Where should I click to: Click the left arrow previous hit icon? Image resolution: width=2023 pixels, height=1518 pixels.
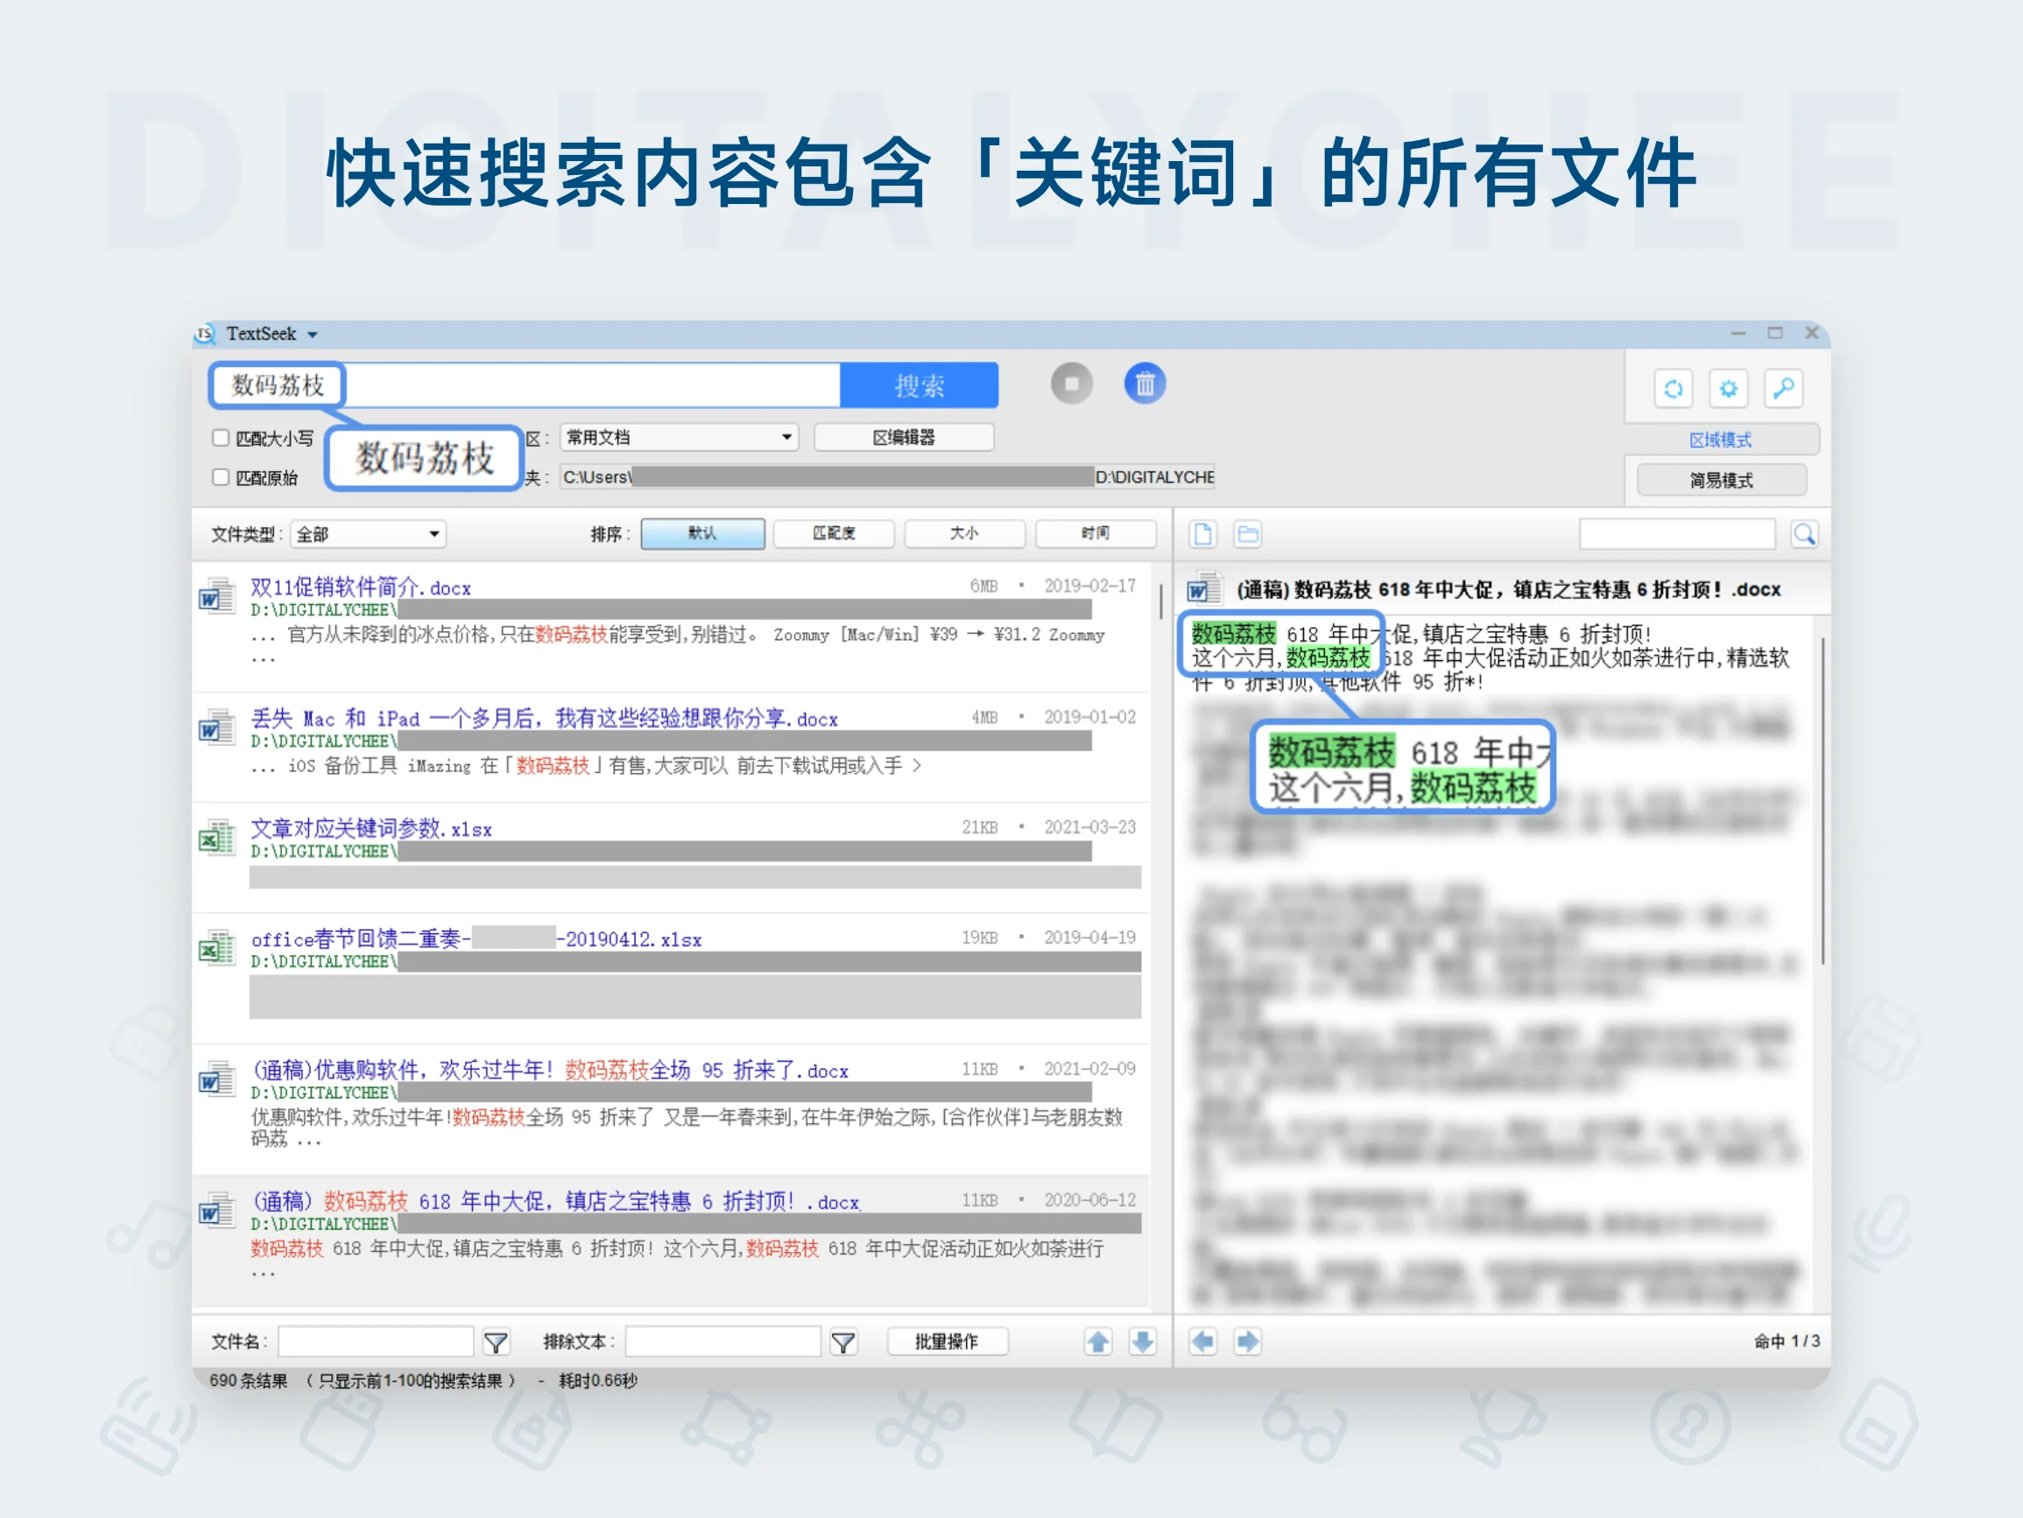coord(1202,1341)
